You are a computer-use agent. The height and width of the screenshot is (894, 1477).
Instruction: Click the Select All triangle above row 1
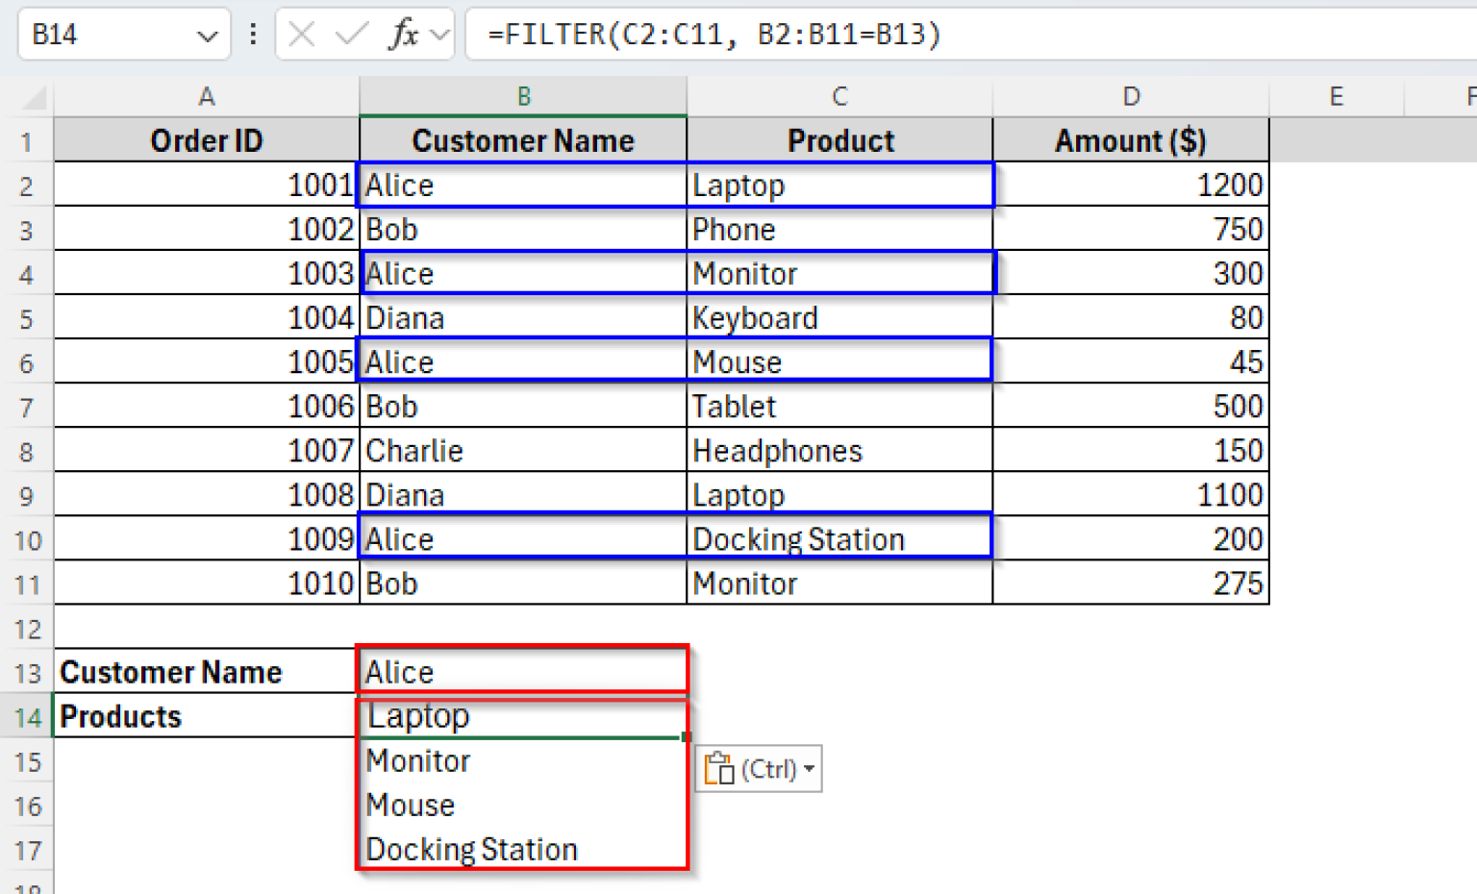coord(31,96)
